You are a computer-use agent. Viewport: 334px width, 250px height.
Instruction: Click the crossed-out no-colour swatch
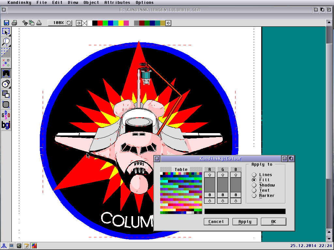pos(84,23)
